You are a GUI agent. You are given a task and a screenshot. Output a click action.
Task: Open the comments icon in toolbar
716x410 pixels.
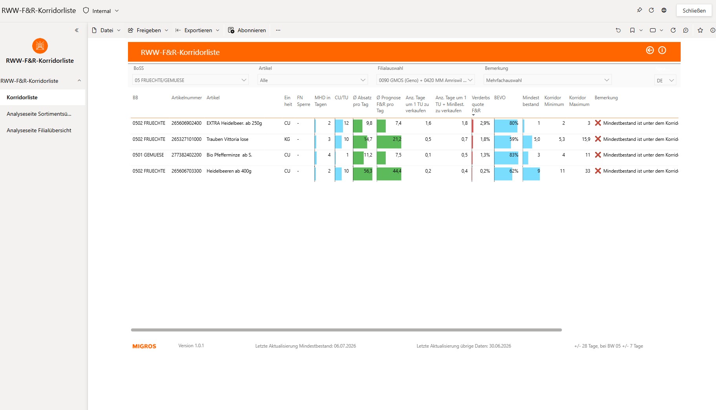(686, 30)
